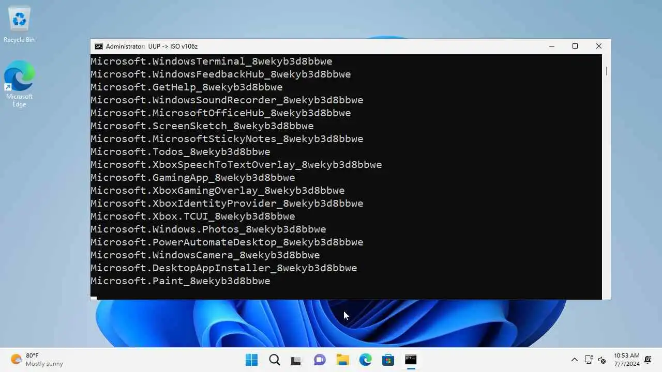Open the weather widget showing 80°F

point(37,360)
